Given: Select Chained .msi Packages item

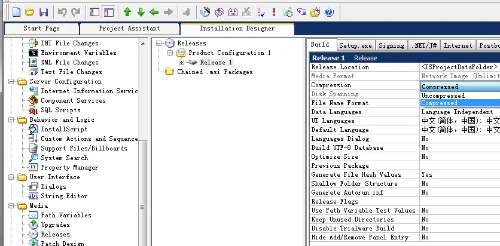Looking at the screenshot, I should tap(215, 72).
